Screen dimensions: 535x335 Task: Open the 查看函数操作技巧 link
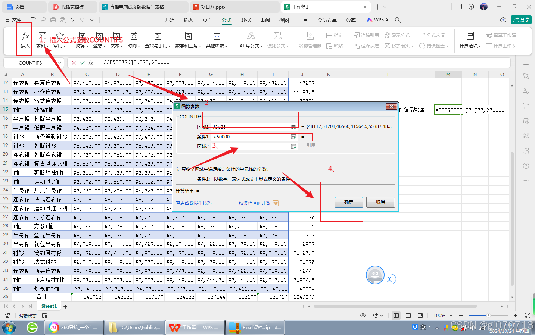coord(194,203)
